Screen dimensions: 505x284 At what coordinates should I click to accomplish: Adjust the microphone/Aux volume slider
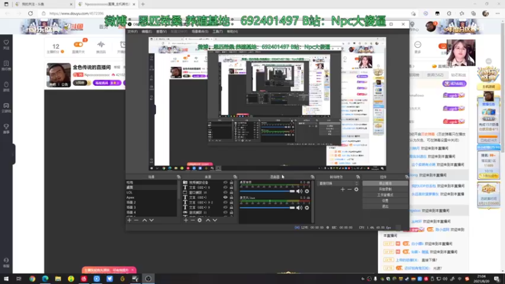tap(267, 208)
